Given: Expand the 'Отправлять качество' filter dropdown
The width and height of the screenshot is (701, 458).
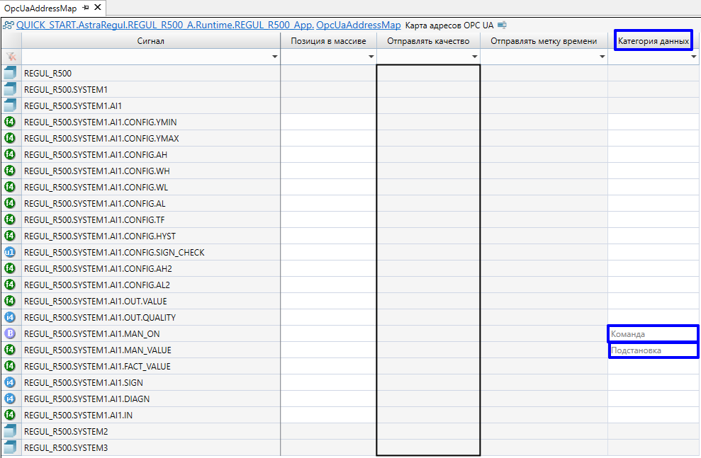Looking at the screenshot, I should click(474, 57).
